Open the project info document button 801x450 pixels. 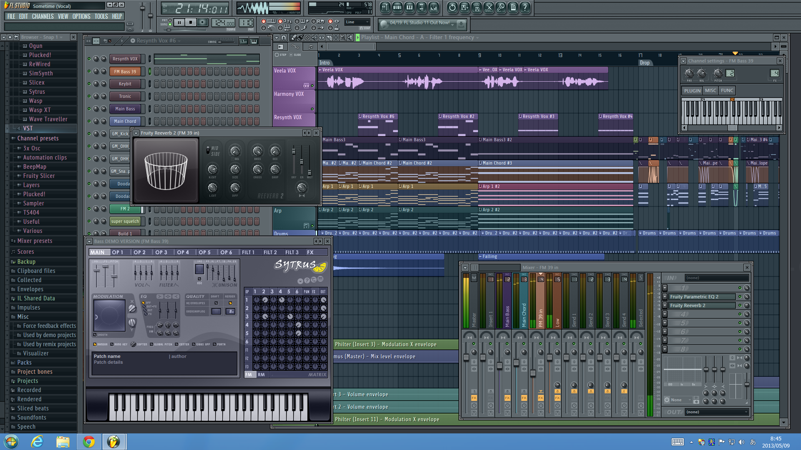pos(513,7)
